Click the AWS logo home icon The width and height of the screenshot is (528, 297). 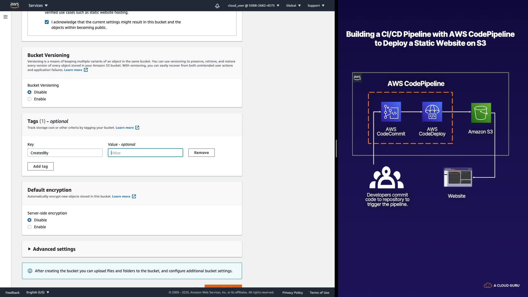click(14, 5)
